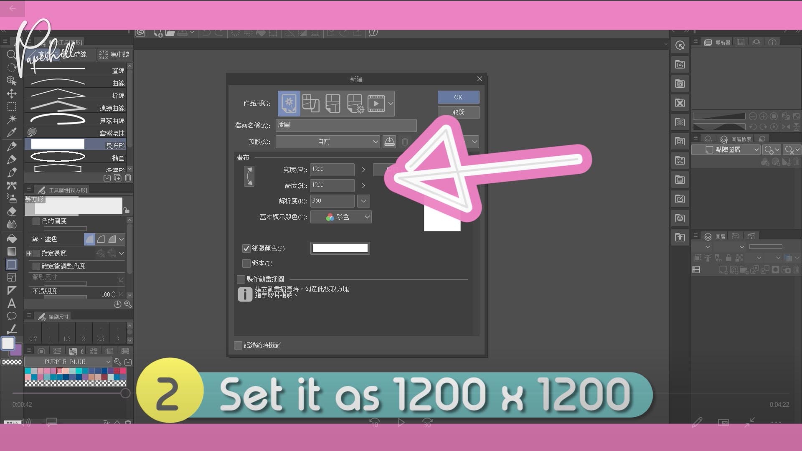The height and width of the screenshot is (451, 802).
Task: Click the white paper color swatch
Action: click(340, 248)
